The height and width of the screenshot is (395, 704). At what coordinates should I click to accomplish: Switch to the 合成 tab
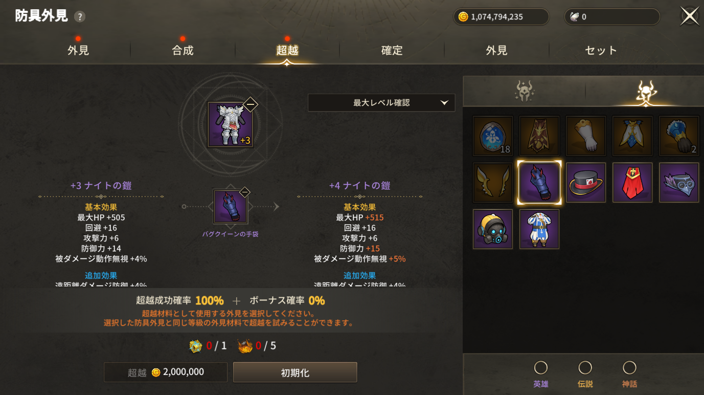coord(183,50)
